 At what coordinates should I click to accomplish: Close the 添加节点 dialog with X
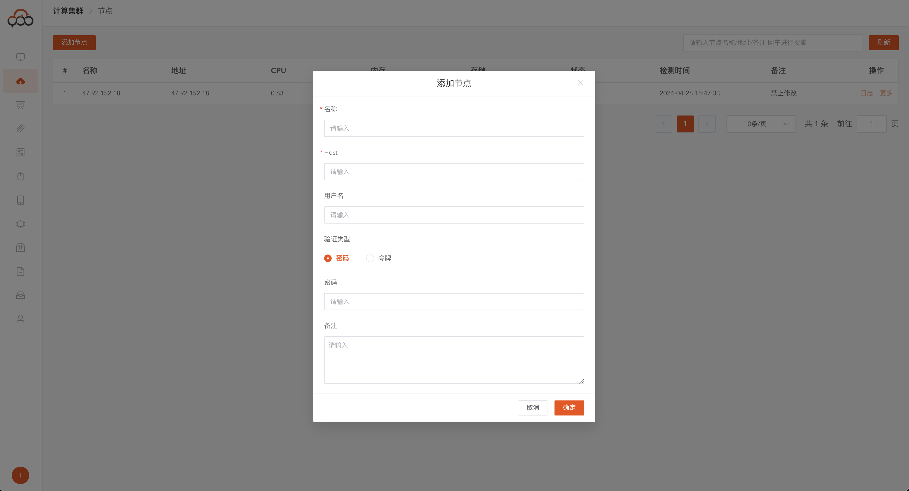(x=580, y=83)
